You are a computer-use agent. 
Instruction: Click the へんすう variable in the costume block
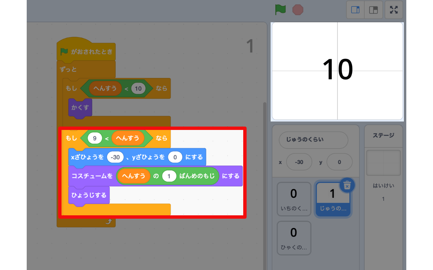click(x=134, y=176)
